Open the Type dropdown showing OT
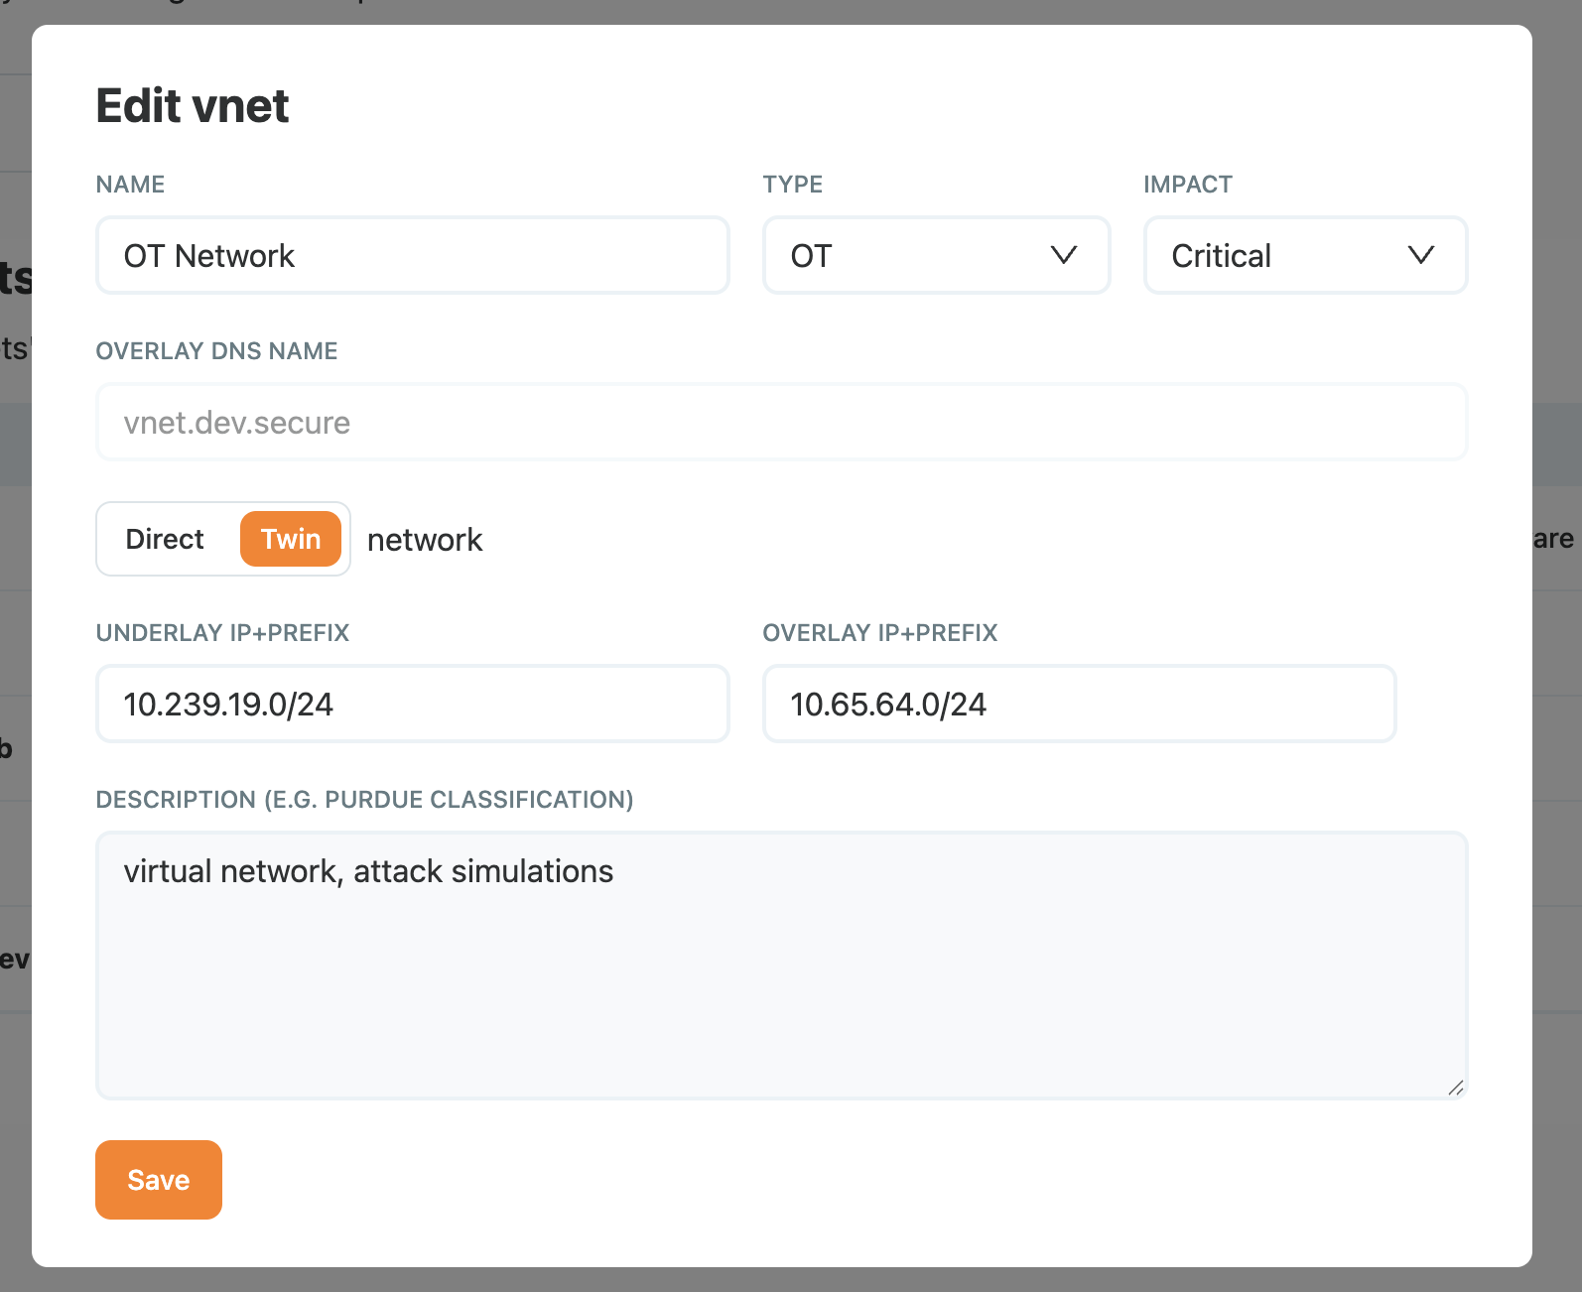 pyautogui.click(x=935, y=256)
